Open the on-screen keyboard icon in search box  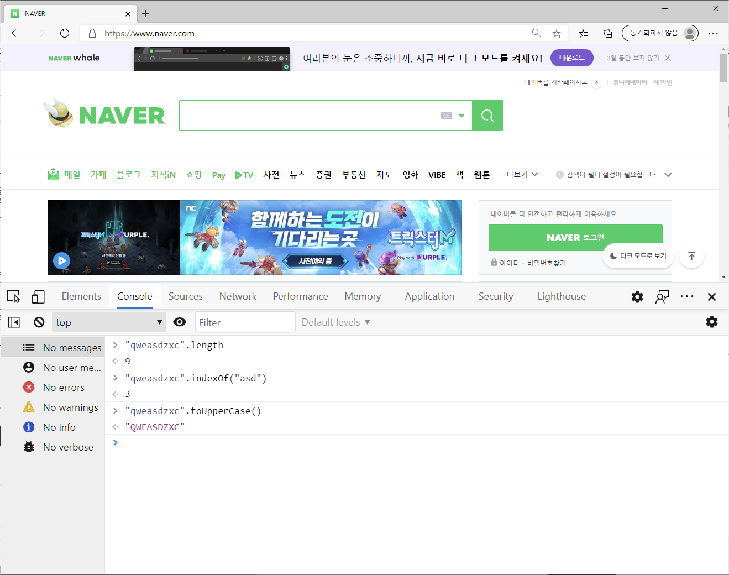pyautogui.click(x=447, y=116)
